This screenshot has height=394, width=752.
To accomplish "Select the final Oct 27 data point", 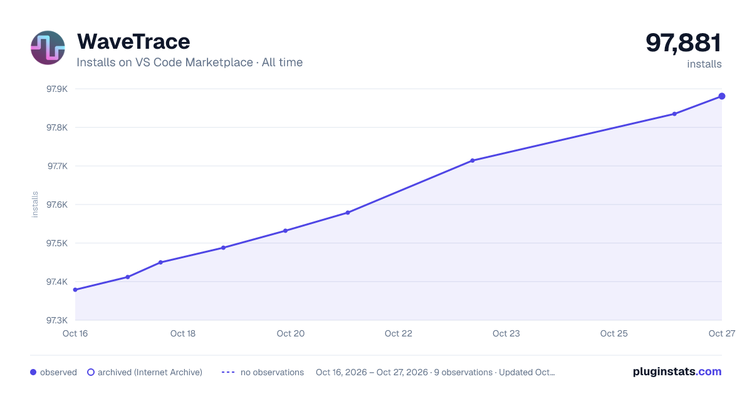I will tap(722, 96).
